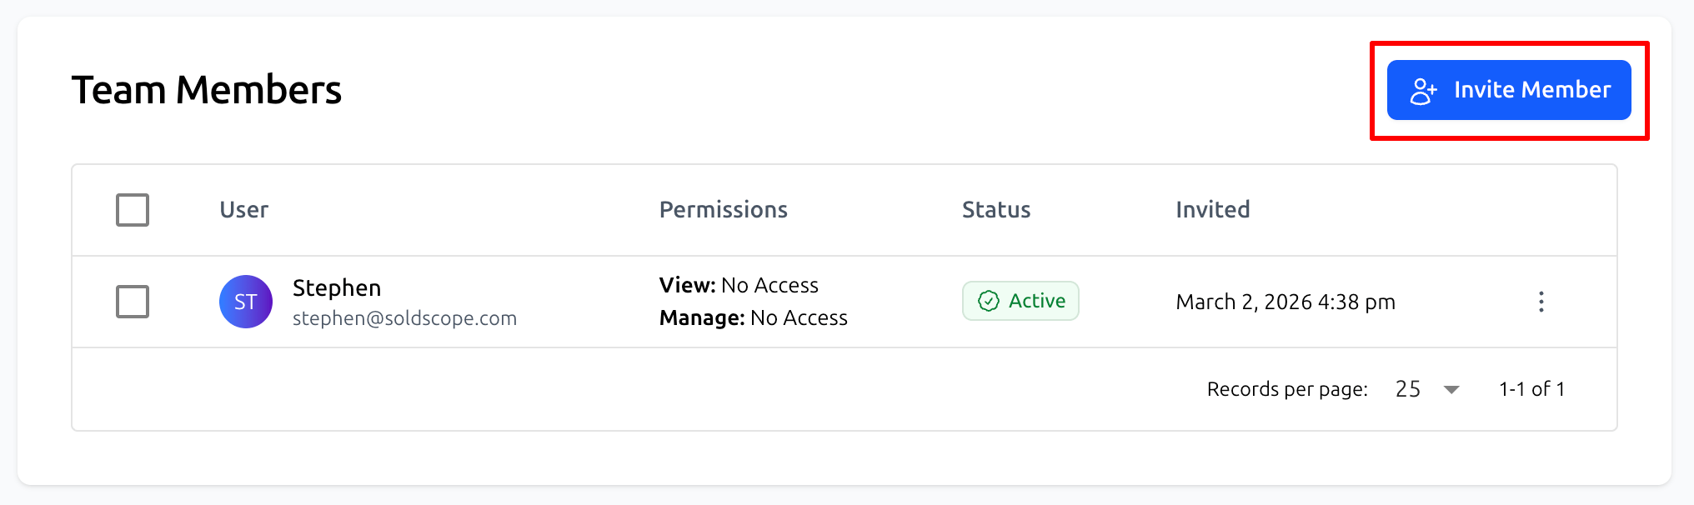1694x505 pixels.
Task: Click the Team Members heading
Action: pos(207,90)
